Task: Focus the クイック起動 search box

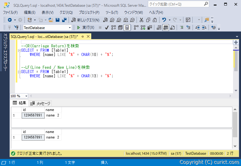Action: (x=178, y=4)
